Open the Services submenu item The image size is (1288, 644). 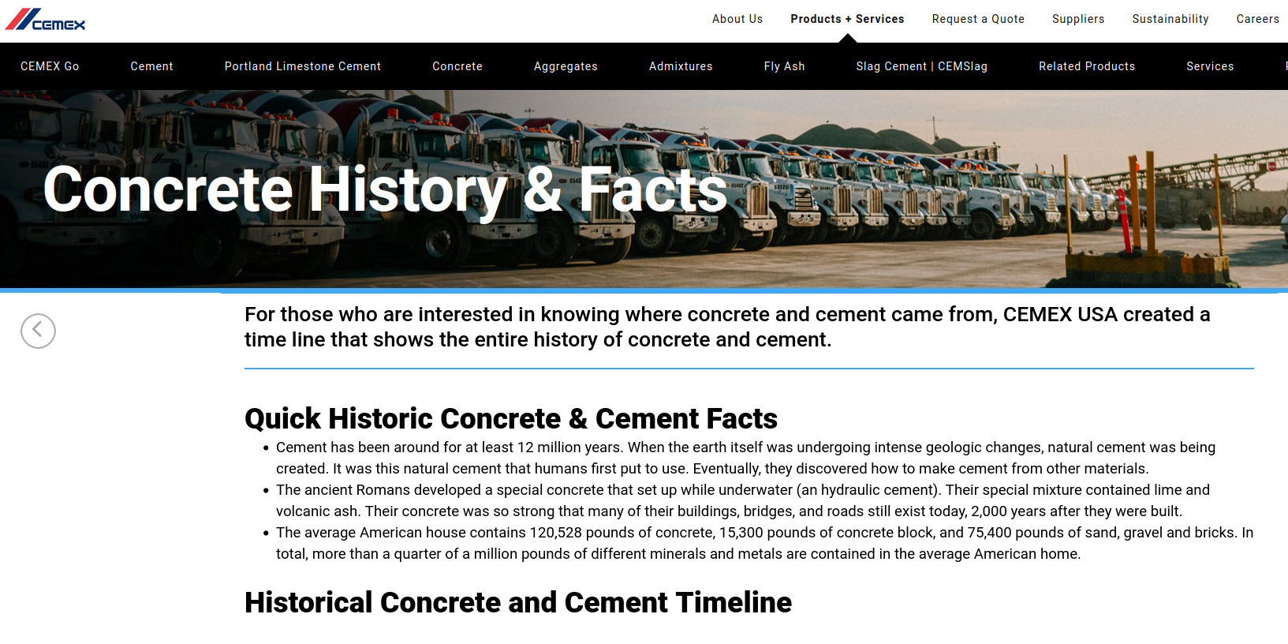1210,66
